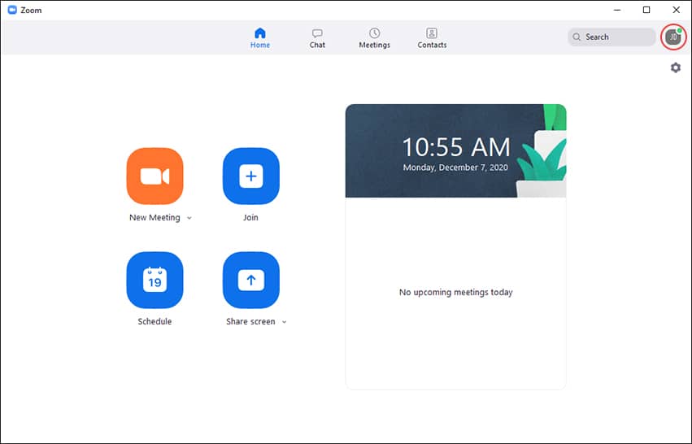Click the Monday, December 7, 2020 date

pyautogui.click(x=455, y=168)
